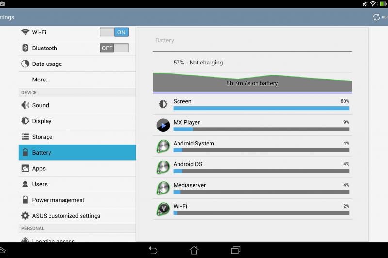Open Power management settings
This screenshot has height=258, width=388.
(77, 200)
